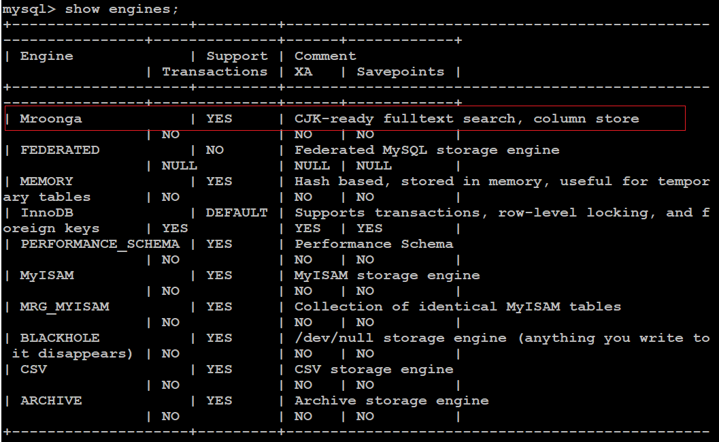This screenshot has height=442, width=719.
Task: Select the 'Engine' column header
Action: click(x=46, y=56)
